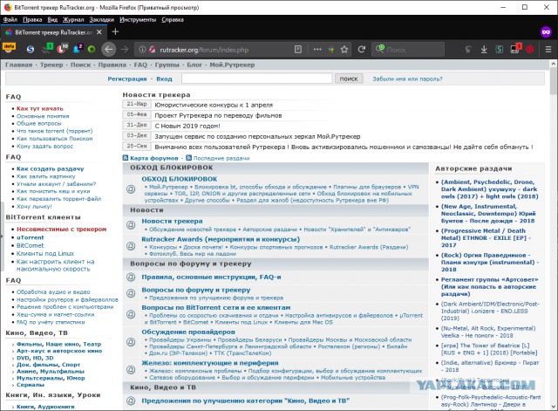The image size is (558, 411).
Task: Click the rutracker.org address bar URL
Action: 204,50
